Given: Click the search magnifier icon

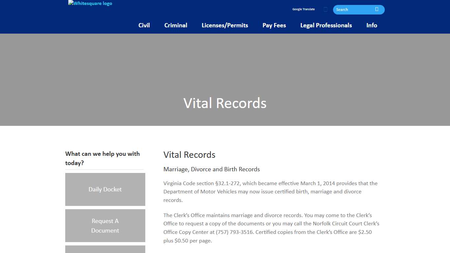Looking at the screenshot, I should click(377, 10).
